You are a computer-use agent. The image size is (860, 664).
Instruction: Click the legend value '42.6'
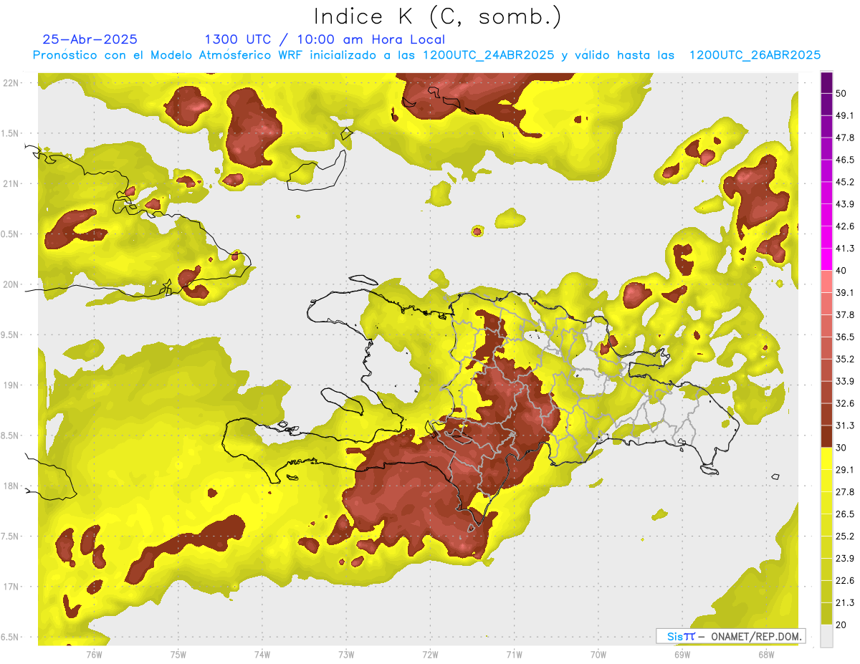pos(845,226)
